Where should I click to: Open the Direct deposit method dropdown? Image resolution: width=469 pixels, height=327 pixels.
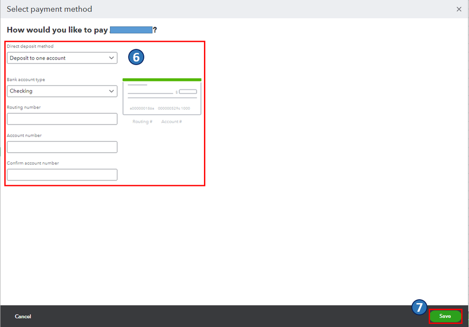coord(62,58)
